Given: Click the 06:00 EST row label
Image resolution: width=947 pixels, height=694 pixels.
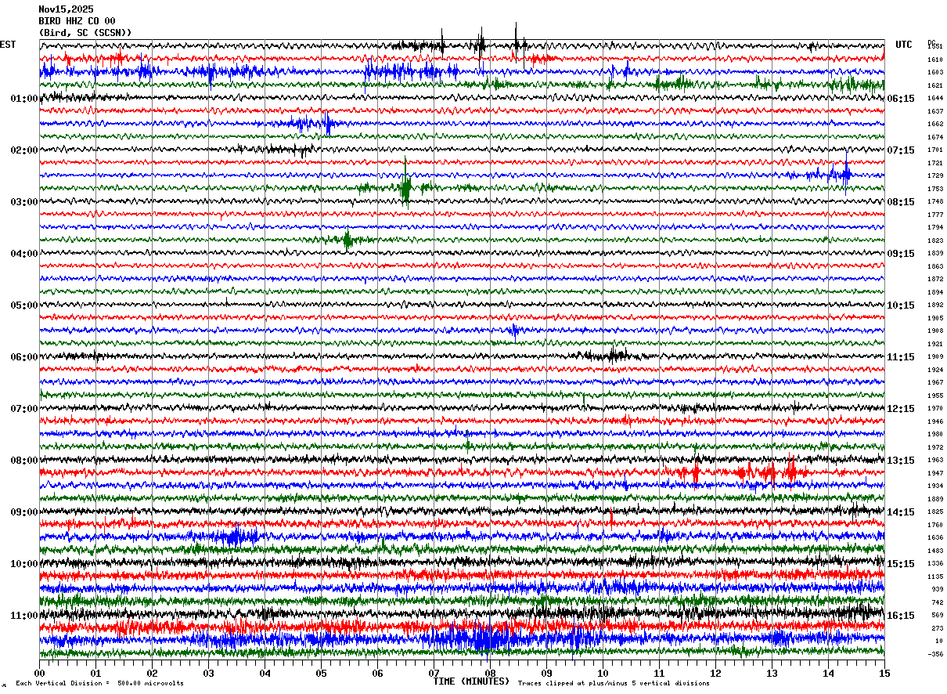Looking at the screenshot, I should tap(24, 357).
